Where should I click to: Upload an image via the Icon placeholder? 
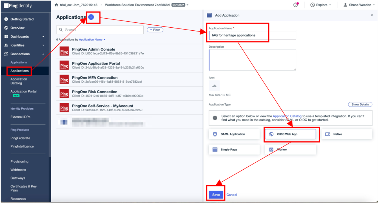pyautogui.click(x=214, y=86)
